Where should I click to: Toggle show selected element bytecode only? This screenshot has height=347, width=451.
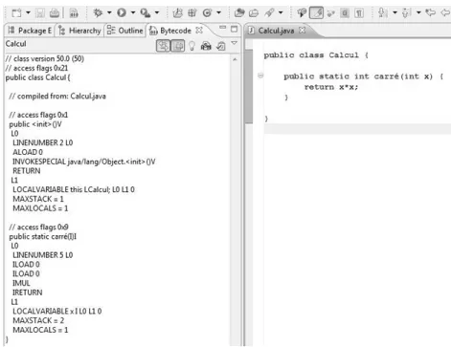click(x=177, y=46)
